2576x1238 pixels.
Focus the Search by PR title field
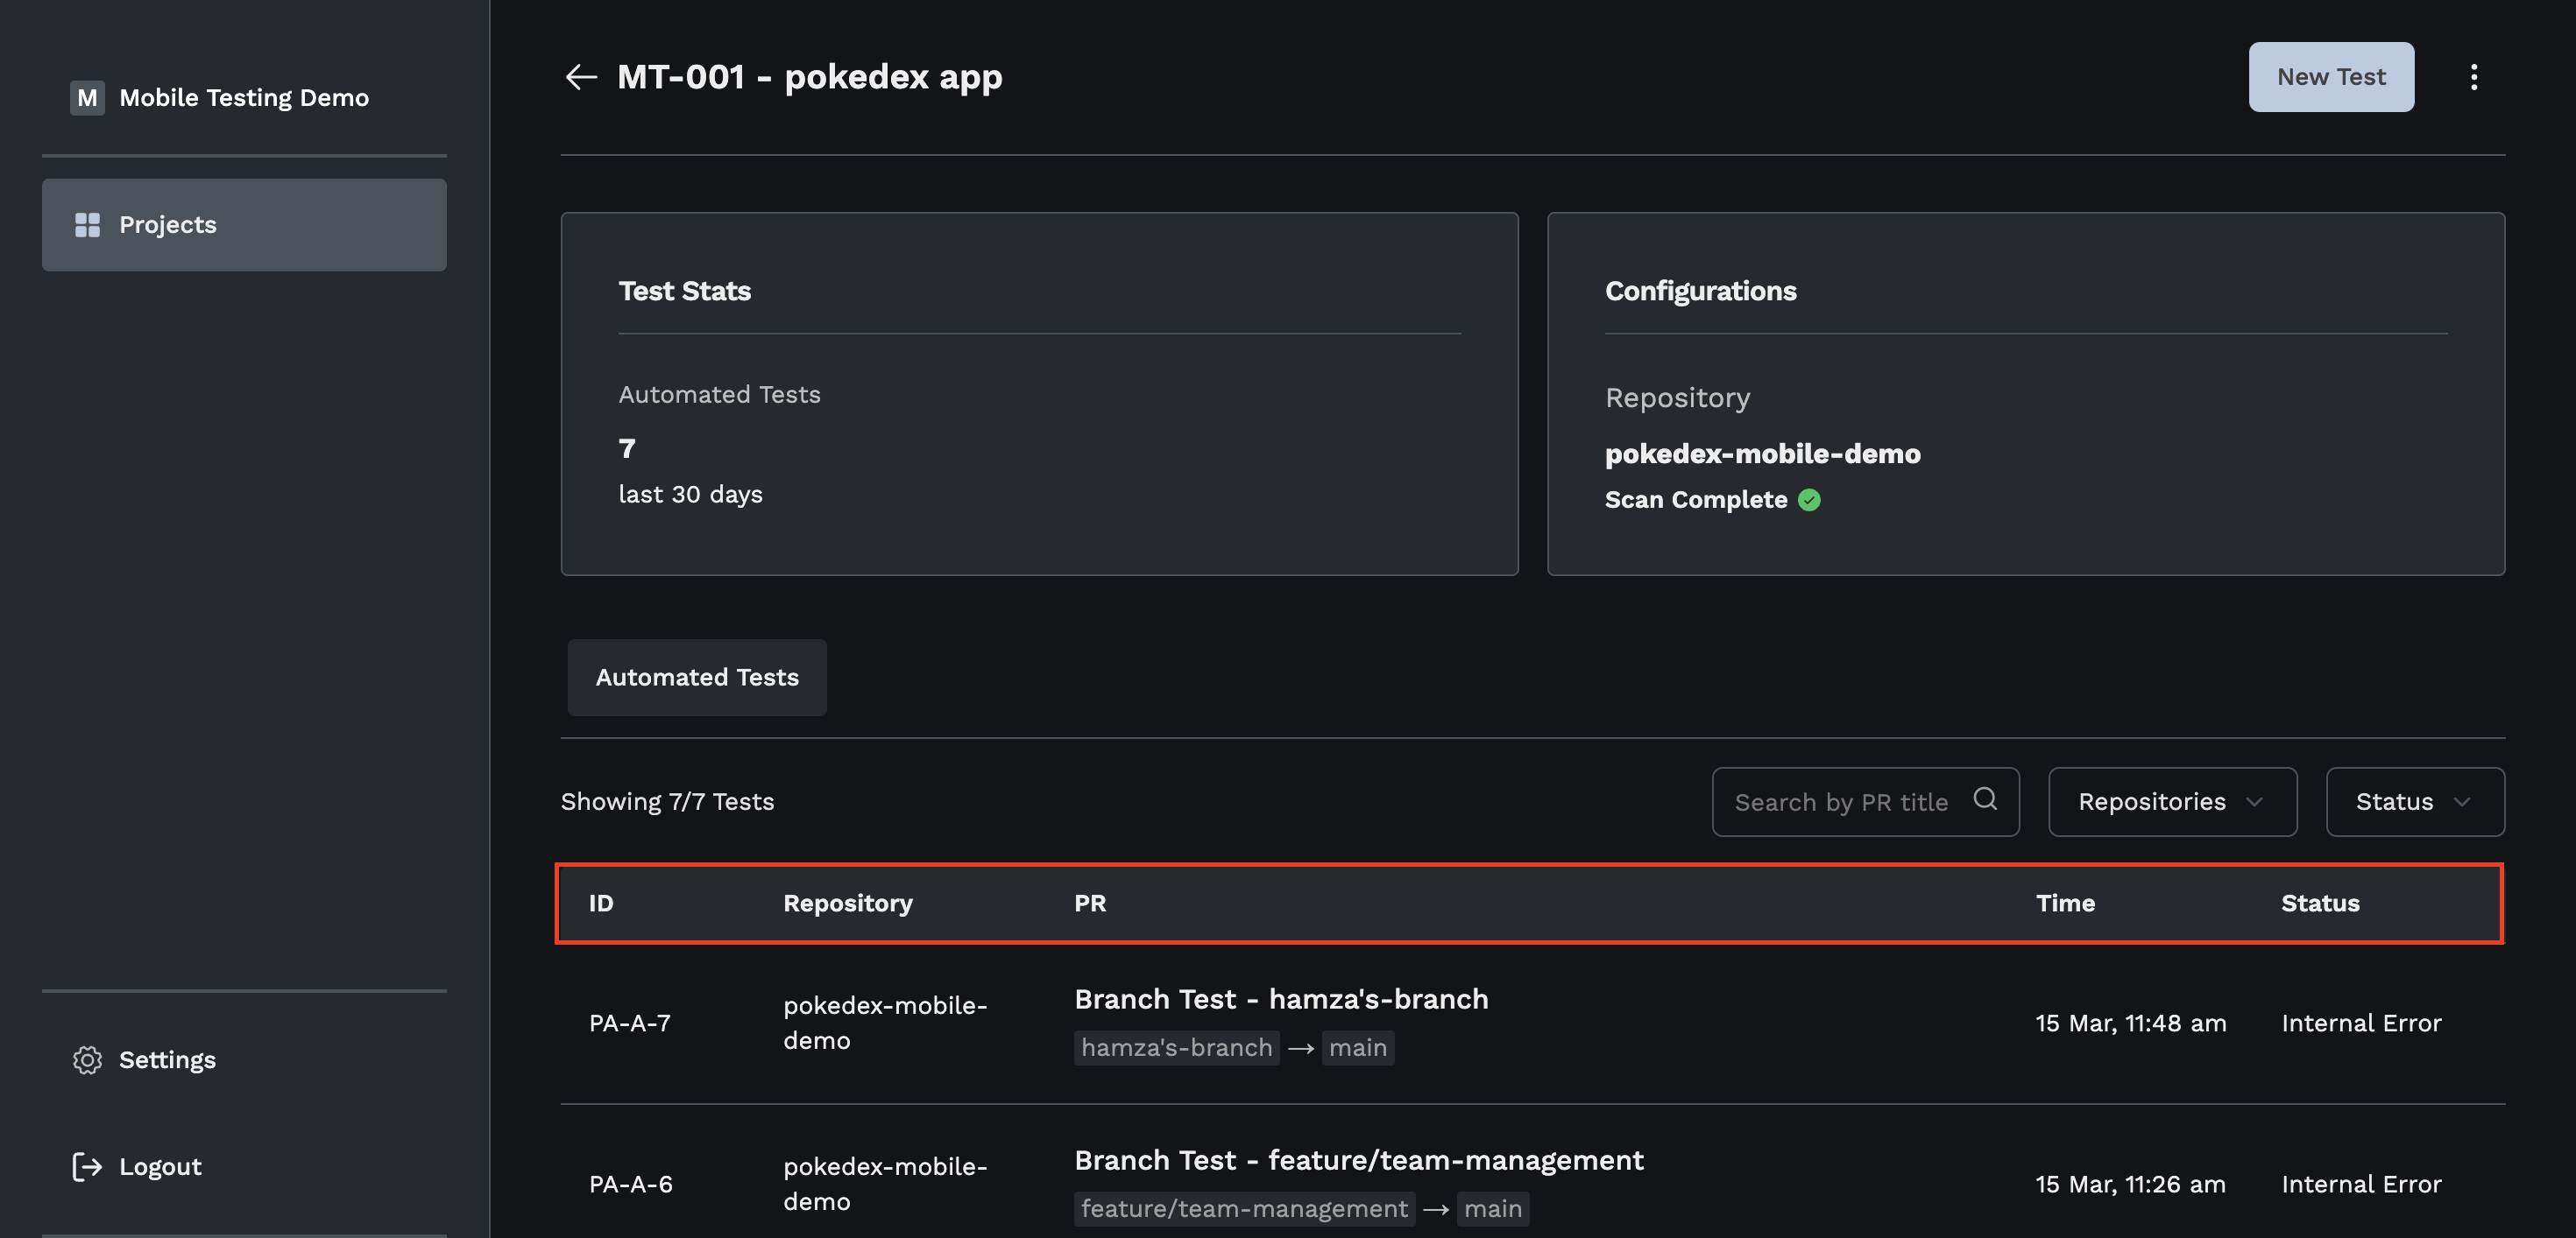(x=1842, y=802)
